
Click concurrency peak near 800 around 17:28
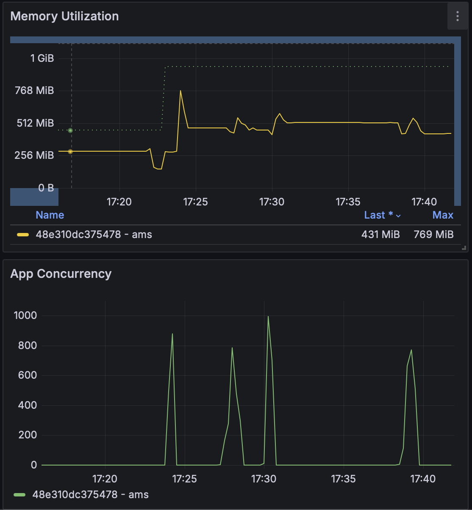232,348
